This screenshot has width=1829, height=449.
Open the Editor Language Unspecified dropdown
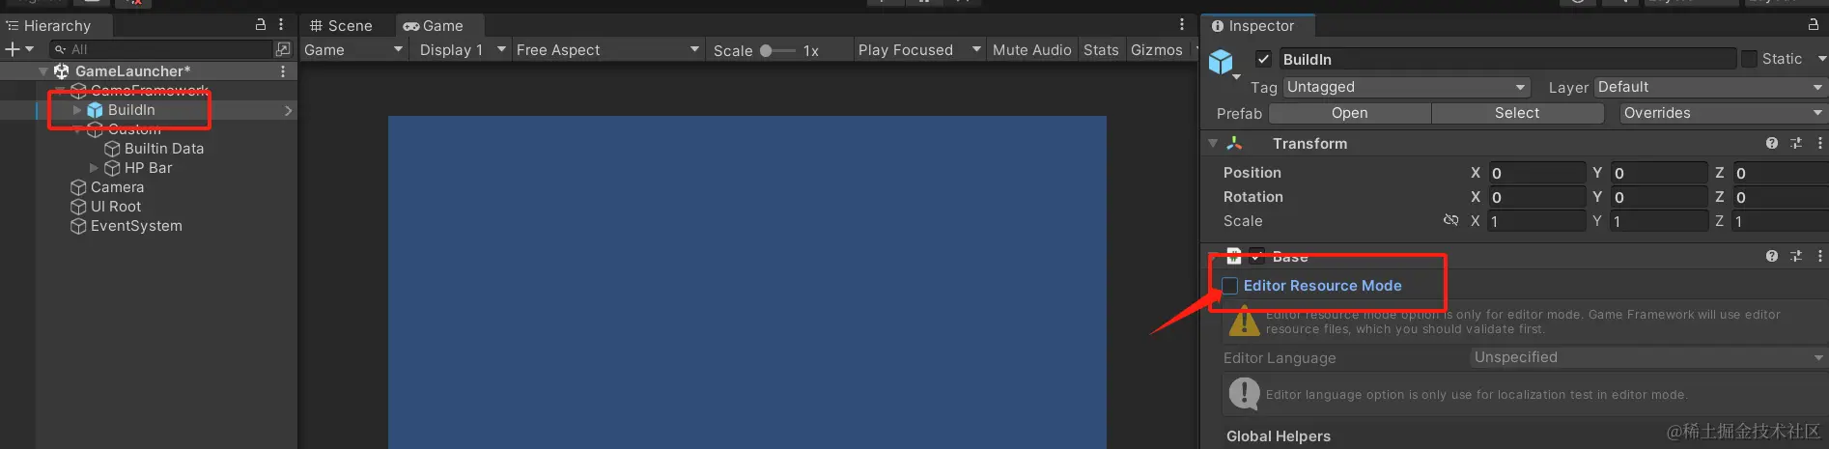1647,357
